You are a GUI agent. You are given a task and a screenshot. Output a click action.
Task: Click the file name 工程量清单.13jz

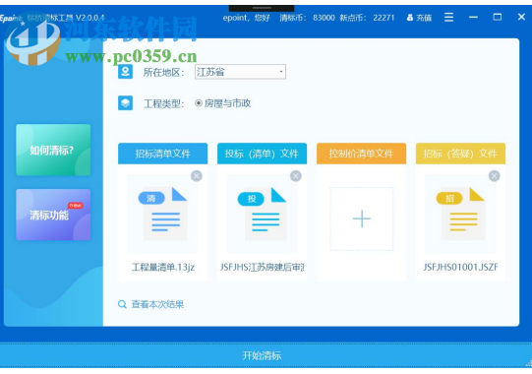[x=163, y=268]
